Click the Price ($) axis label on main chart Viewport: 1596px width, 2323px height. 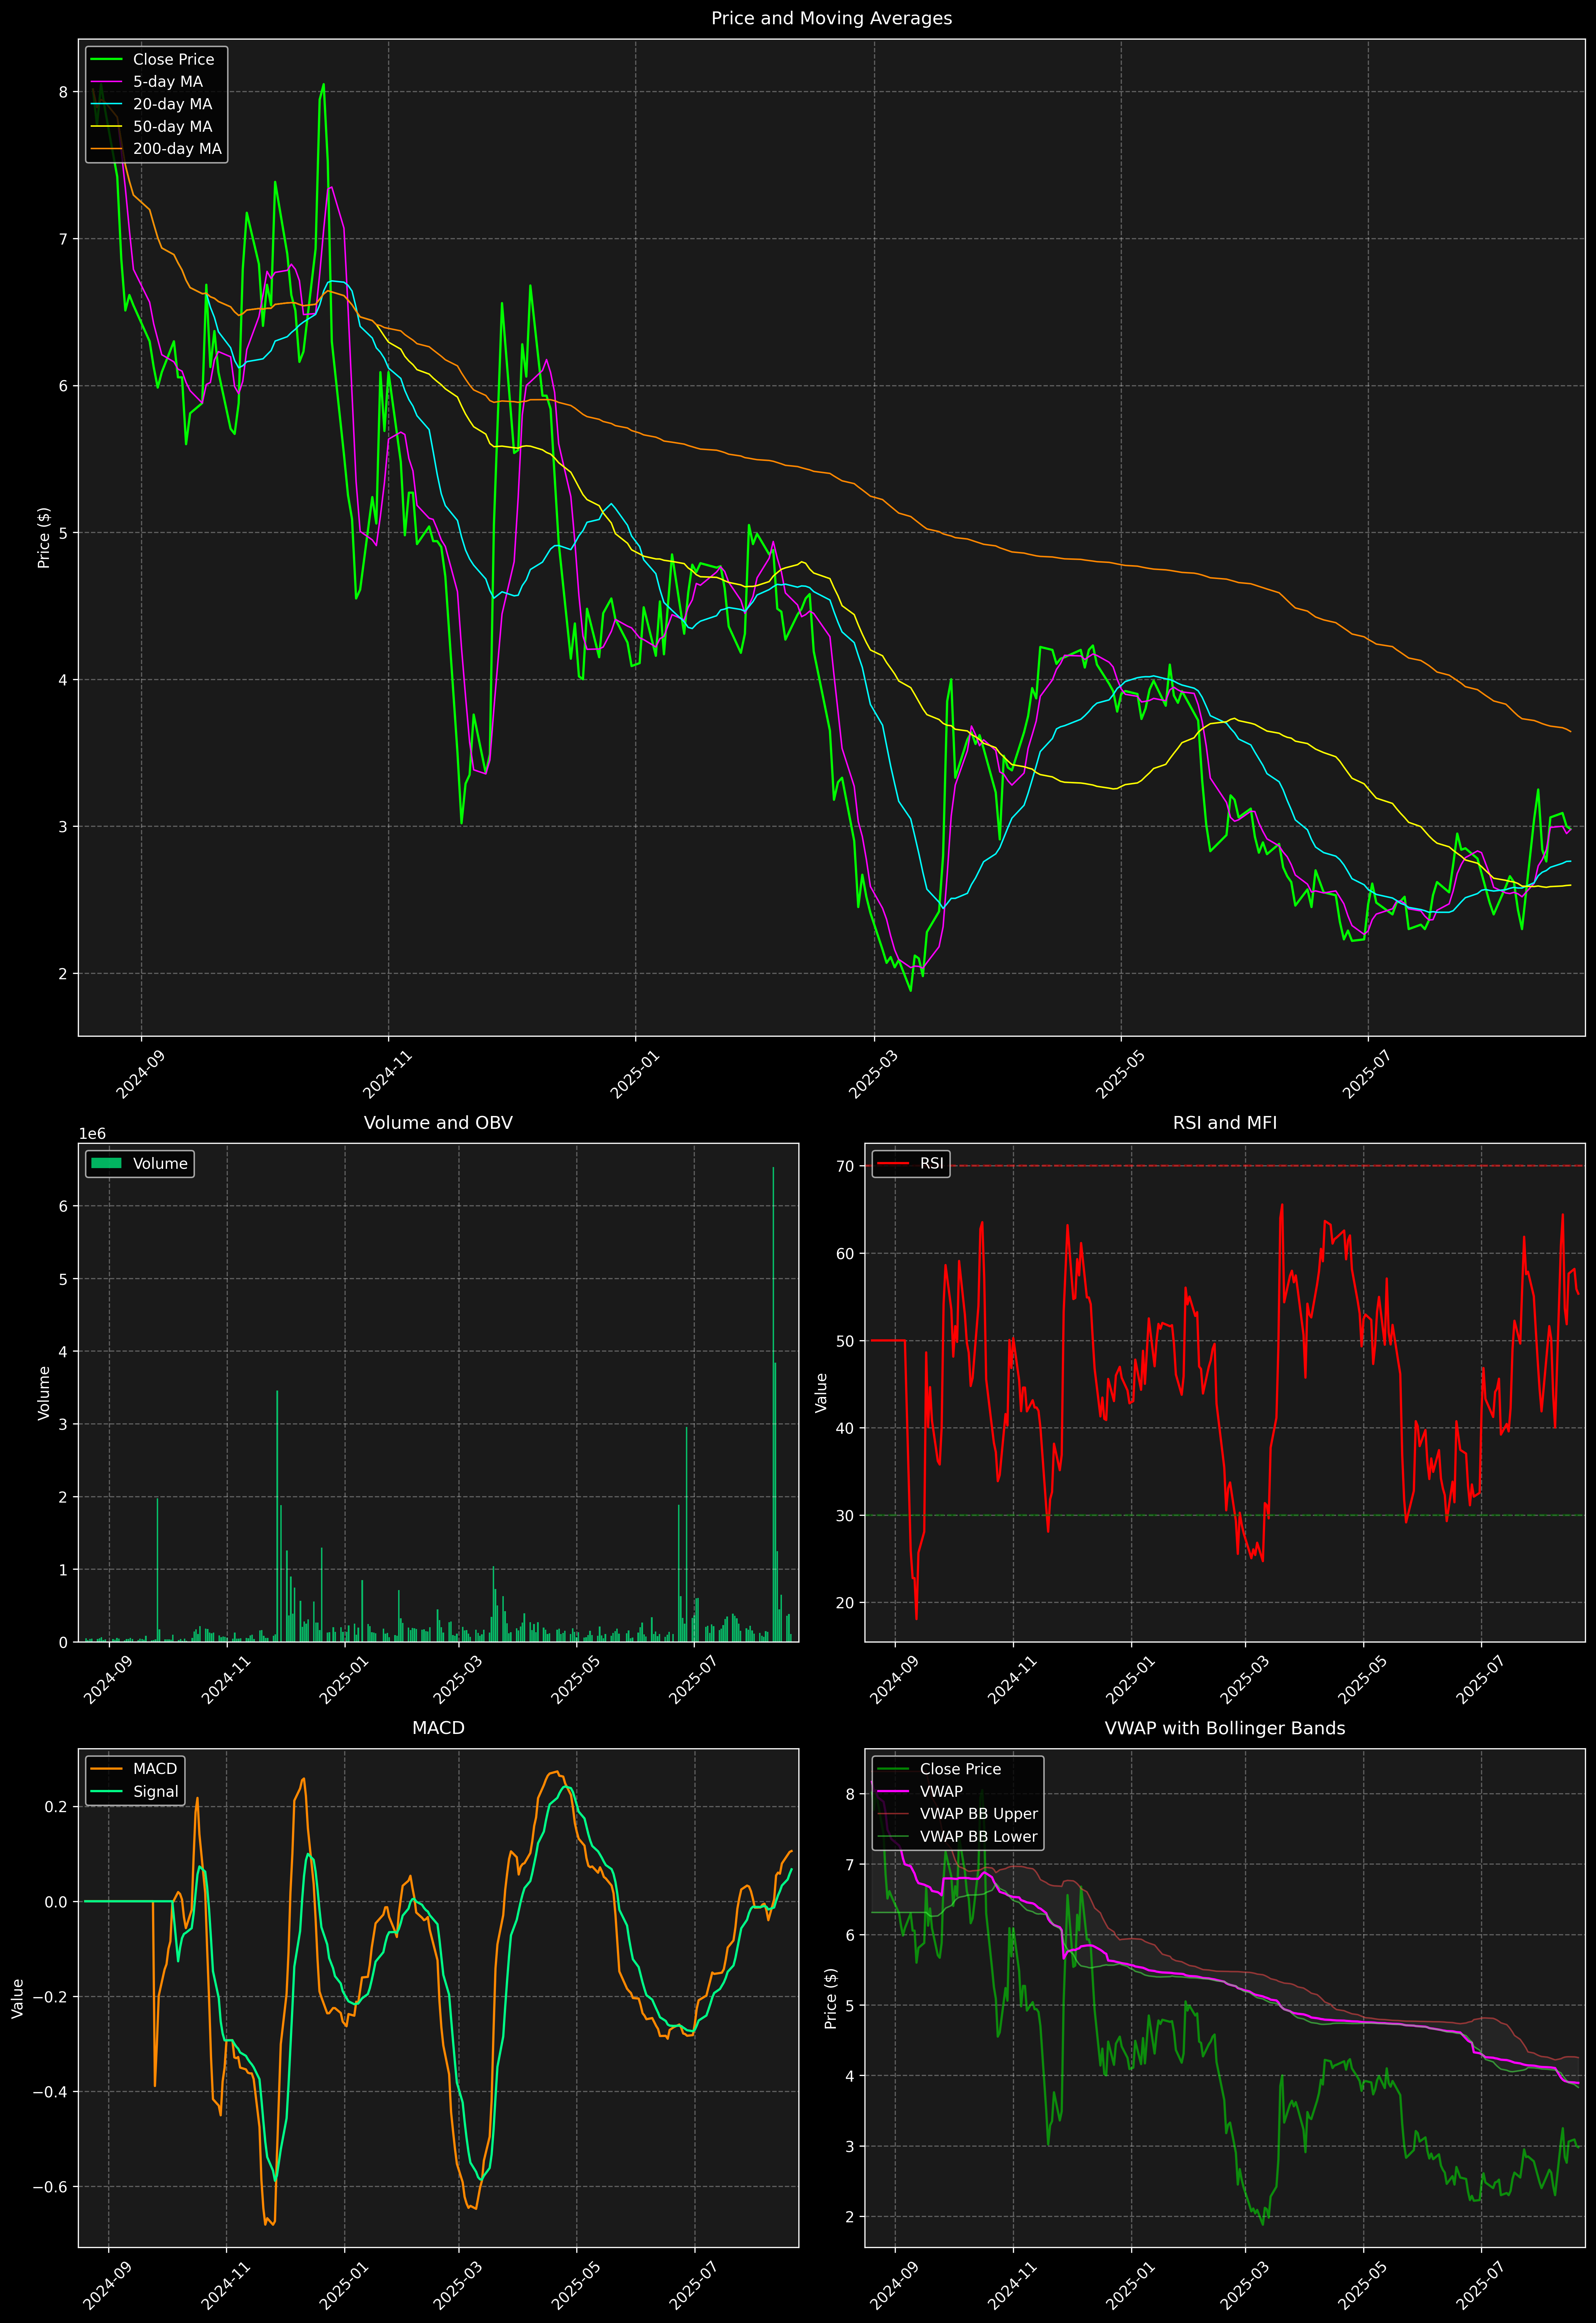[x=44, y=538]
